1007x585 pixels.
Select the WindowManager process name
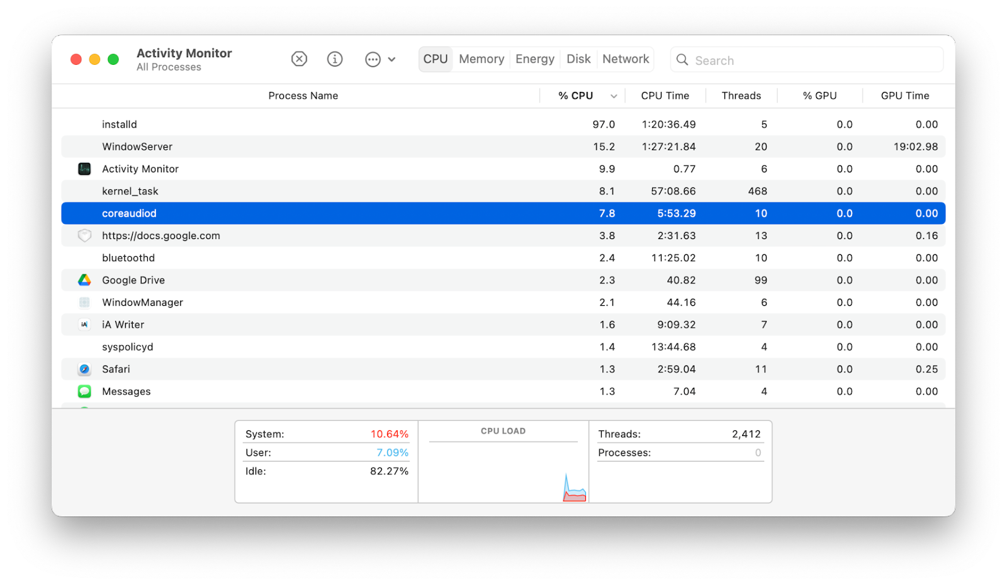tap(142, 303)
